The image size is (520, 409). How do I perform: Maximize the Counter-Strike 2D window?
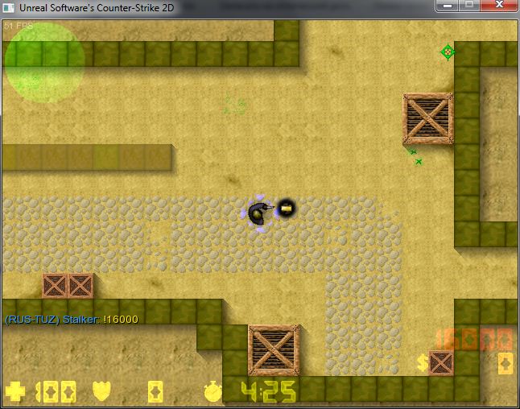[x=469, y=6]
